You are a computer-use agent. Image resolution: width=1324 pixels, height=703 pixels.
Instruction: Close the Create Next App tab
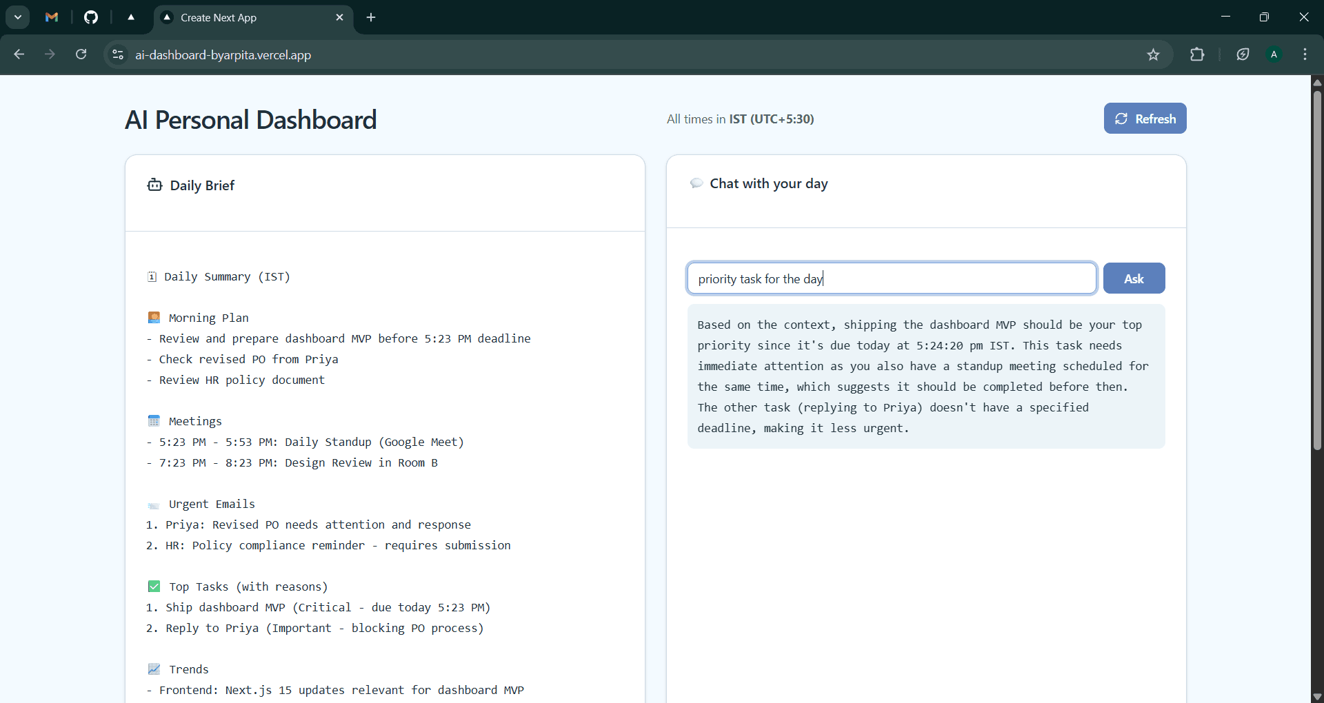click(339, 17)
